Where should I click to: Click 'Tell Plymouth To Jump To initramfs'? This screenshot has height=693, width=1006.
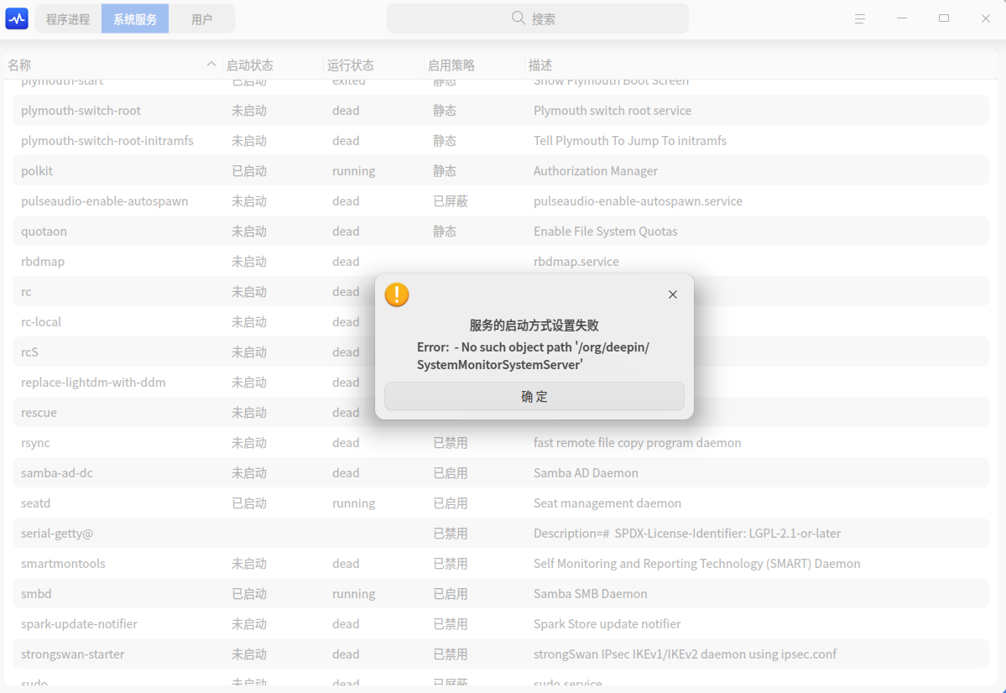coord(630,140)
